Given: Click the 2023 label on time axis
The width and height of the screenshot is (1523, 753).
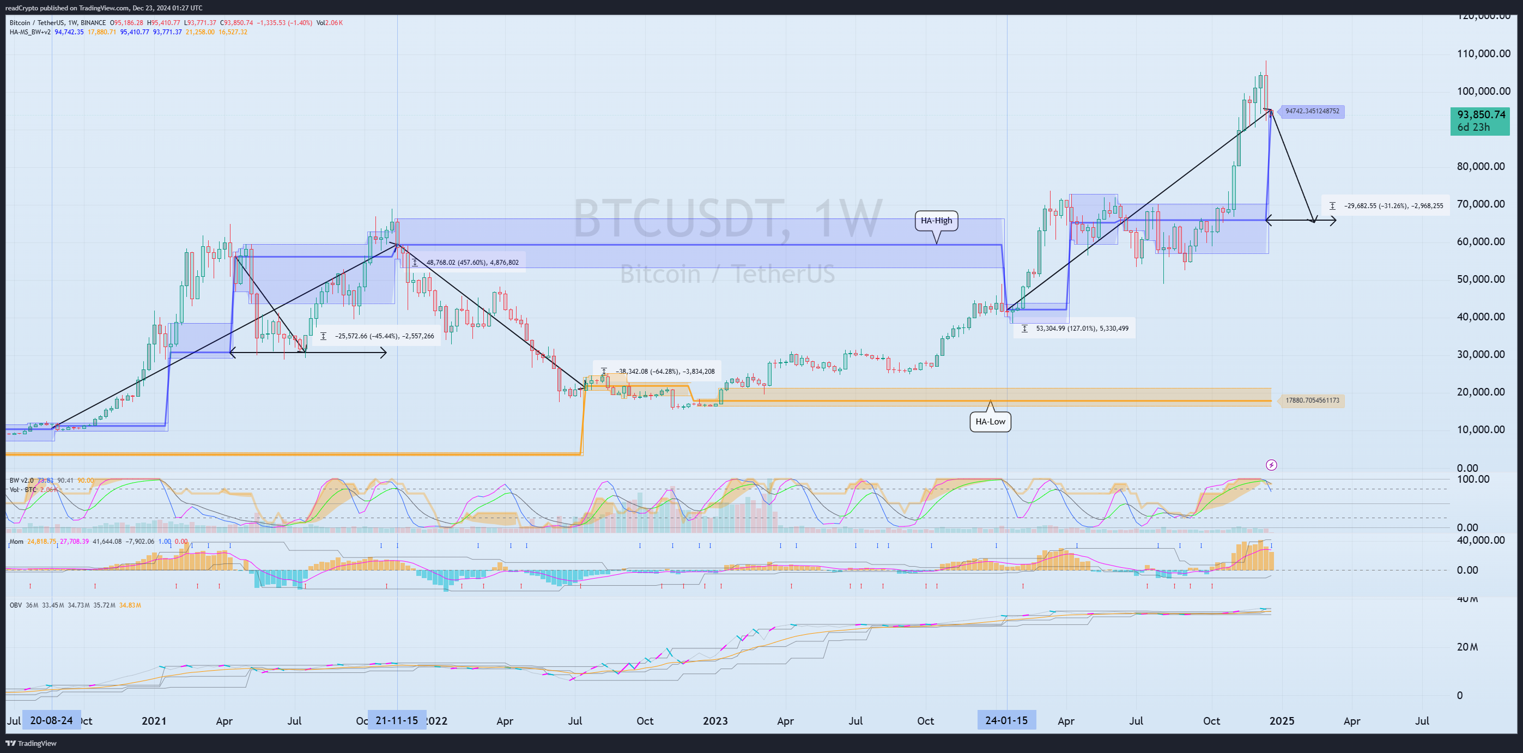Looking at the screenshot, I should [x=715, y=721].
